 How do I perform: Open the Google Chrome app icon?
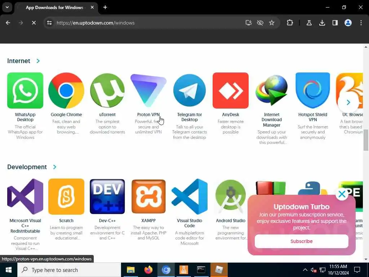coord(66,91)
